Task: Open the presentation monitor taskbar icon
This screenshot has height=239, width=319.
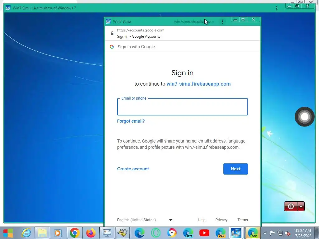Action: tap(107, 233)
